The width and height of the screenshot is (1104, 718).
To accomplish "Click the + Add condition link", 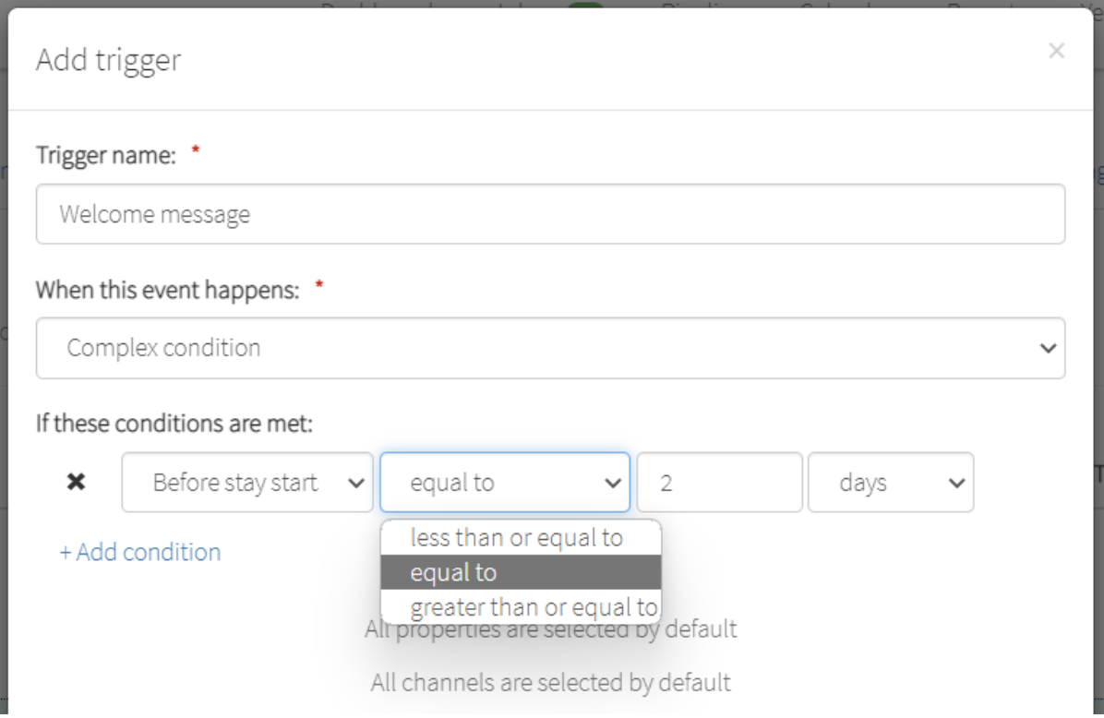I will [140, 552].
